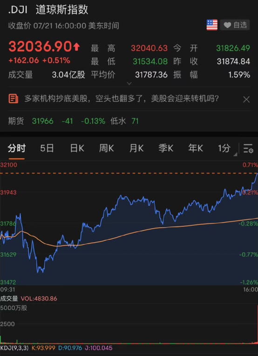Image resolution: width=258 pixels, height=356 pixels.
Task: Switch to the 5日 chart tab
Action: click(x=47, y=148)
